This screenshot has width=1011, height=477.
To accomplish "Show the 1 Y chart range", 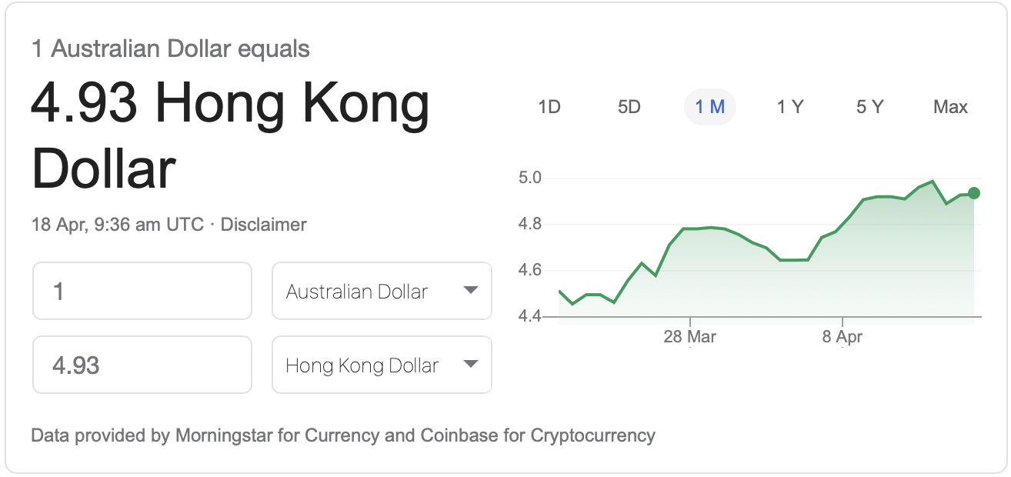I will pos(790,107).
